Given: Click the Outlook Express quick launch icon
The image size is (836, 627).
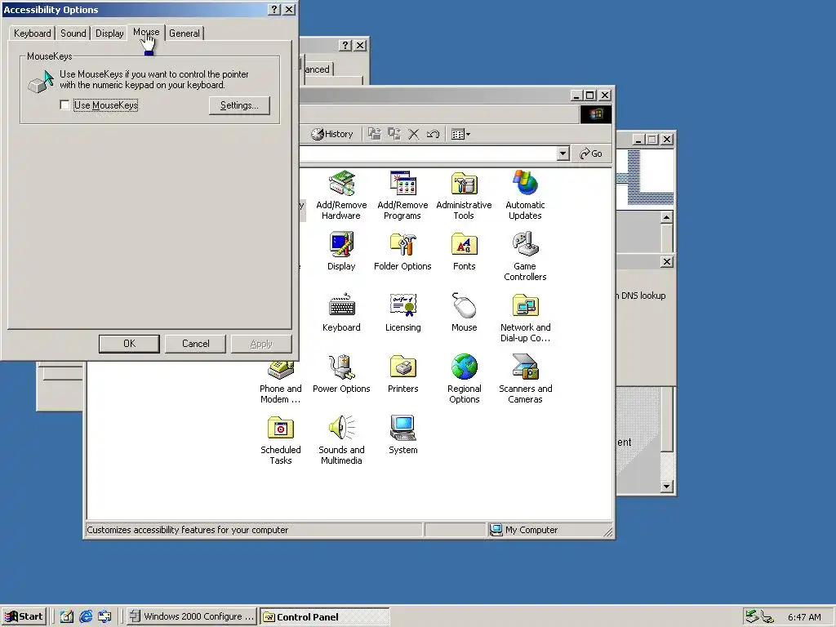Looking at the screenshot, I should (105, 617).
